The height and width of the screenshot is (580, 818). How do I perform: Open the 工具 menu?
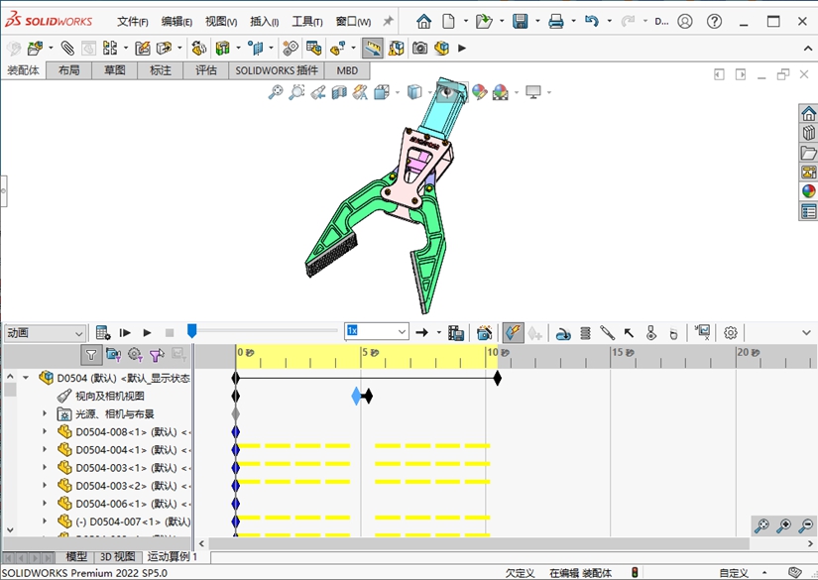(307, 21)
